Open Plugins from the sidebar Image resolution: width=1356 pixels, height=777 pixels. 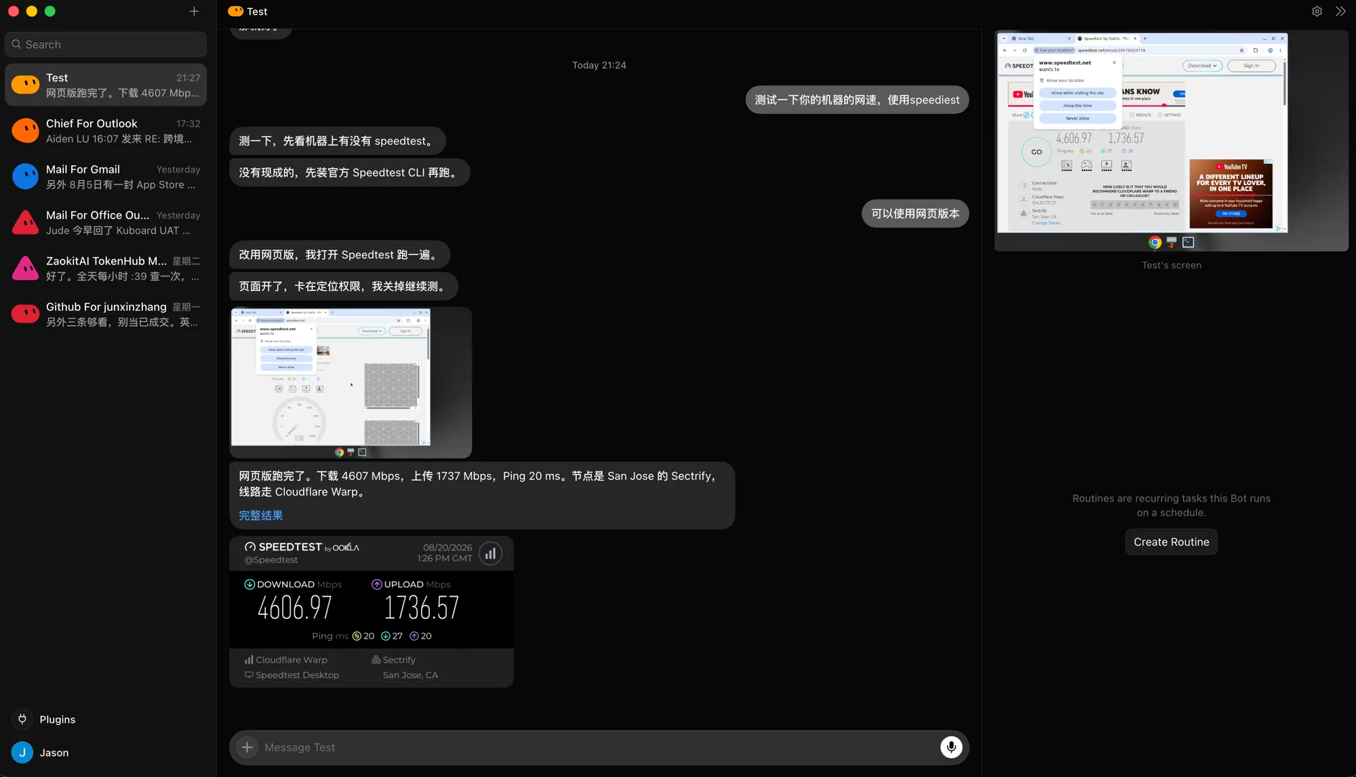coord(44,719)
